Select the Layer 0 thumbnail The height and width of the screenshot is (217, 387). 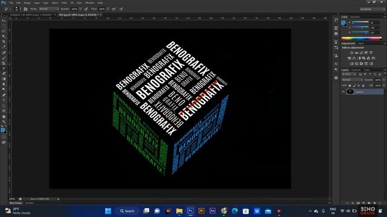tap(350, 92)
